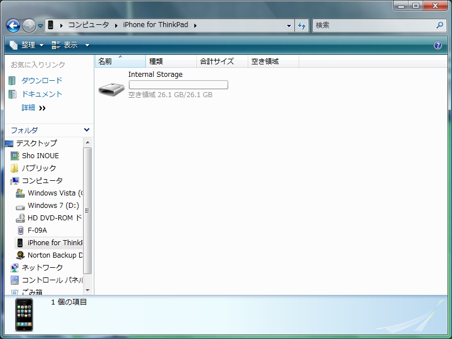This screenshot has height=339, width=452.
Task: Select デスクトップ in the folder tree
Action: (x=37, y=143)
